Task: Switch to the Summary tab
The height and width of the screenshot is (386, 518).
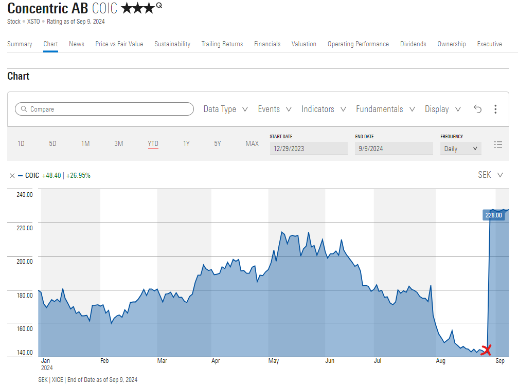Action: coord(20,44)
